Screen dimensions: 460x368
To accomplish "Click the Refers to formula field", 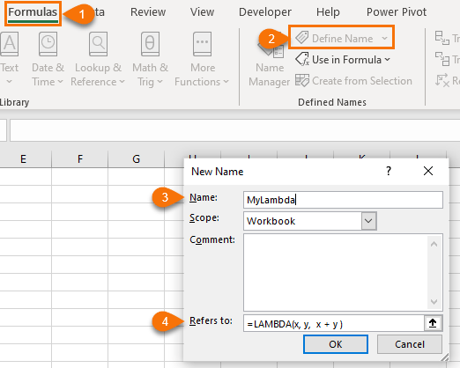I will pyautogui.click(x=334, y=323).
